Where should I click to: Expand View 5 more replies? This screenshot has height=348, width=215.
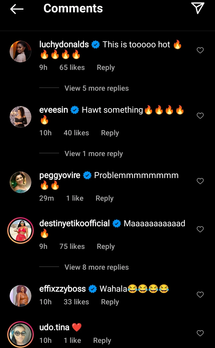[96, 88]
